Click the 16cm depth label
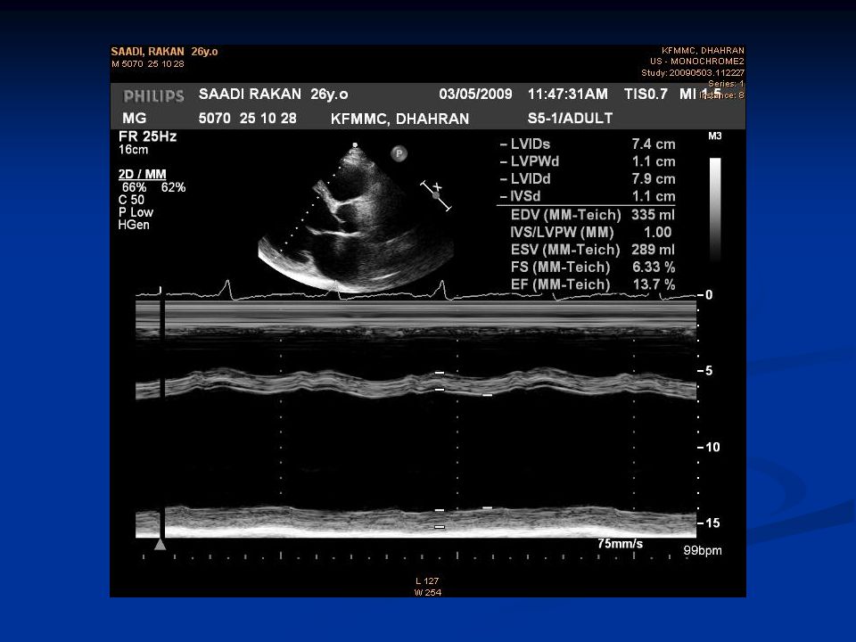856x642 pixels. (133, 150)
